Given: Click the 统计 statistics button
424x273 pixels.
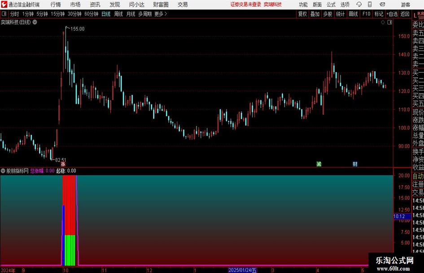Looking at the screenshot, I should pos(340,14).
